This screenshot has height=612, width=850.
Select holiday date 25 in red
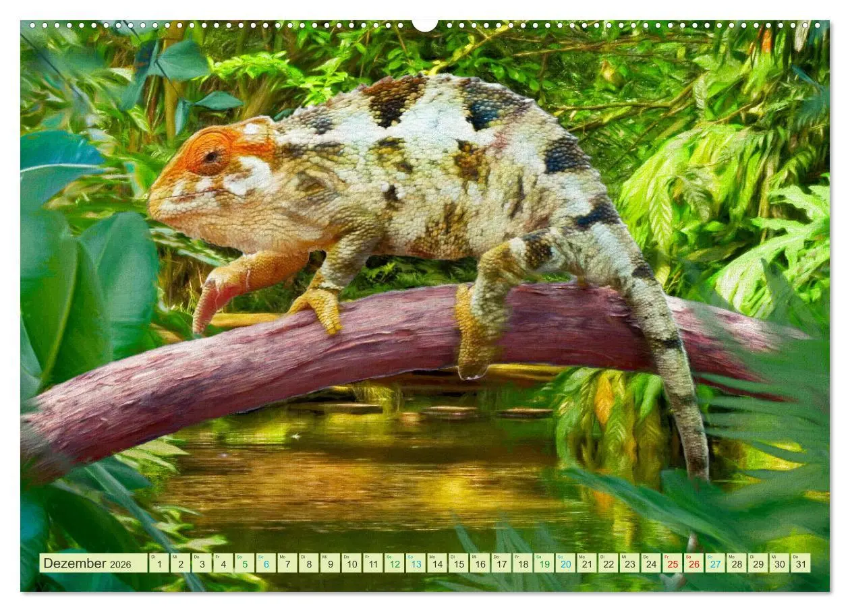point(672,563)
